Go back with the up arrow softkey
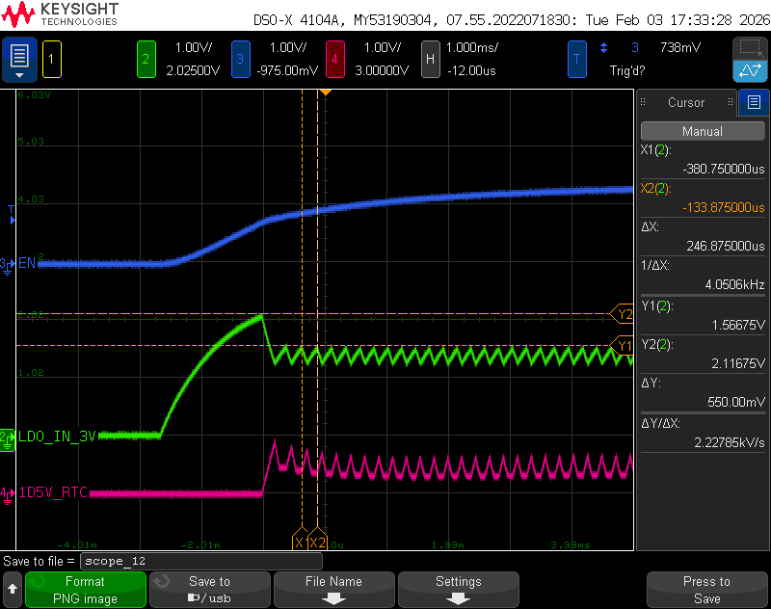The height and width of the screenshot is (609, 771). click(x=13, y=589)
